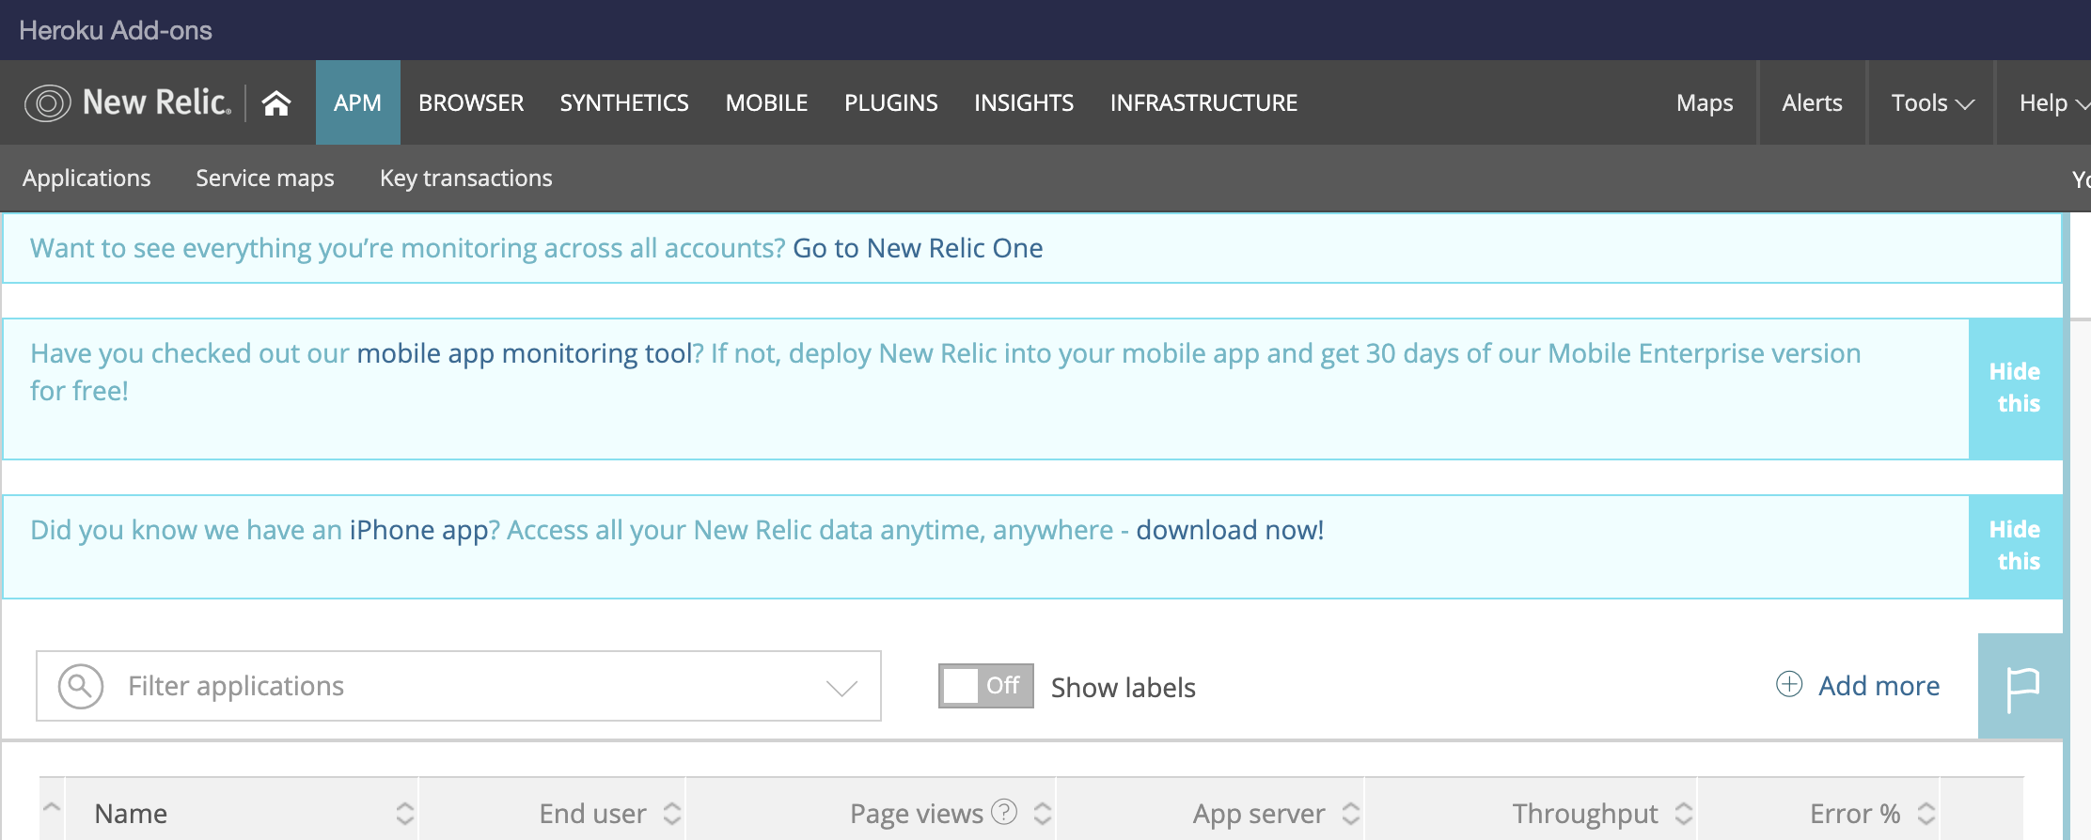Sort by Name column arrows
Image resolution: width=2091 pixels, height=840 pixels.
tap(404, 814)
